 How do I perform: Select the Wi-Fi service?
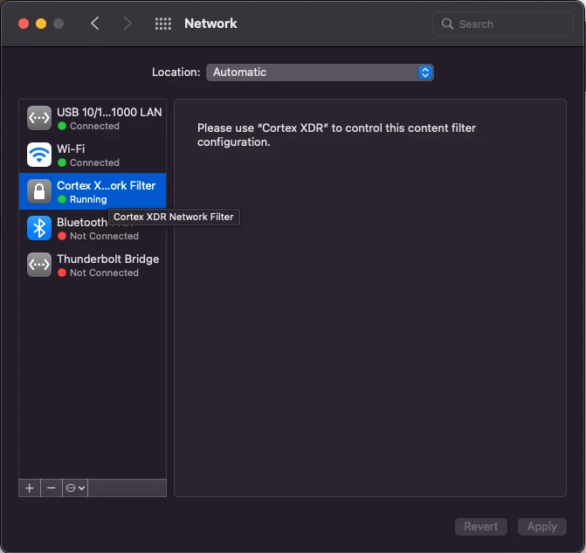[93, 156]
